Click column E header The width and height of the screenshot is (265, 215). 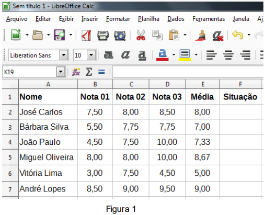coord(202,84)
